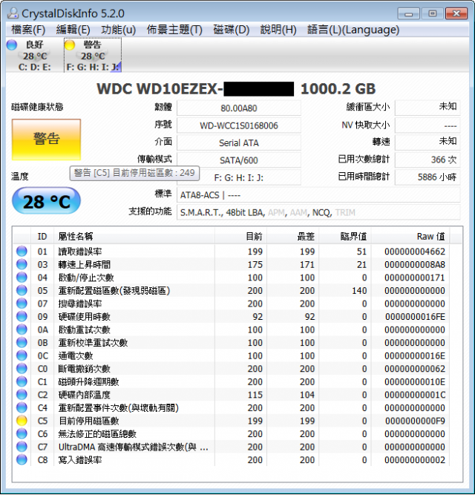Image resolution: width=475 pixels, height=495 pixels.
Task: Click the 28 °C temperature button
Action: coord(46,201)
